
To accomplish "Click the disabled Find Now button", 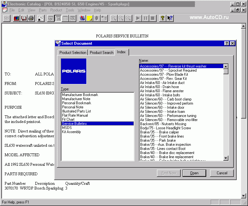I will click(169, 173).
